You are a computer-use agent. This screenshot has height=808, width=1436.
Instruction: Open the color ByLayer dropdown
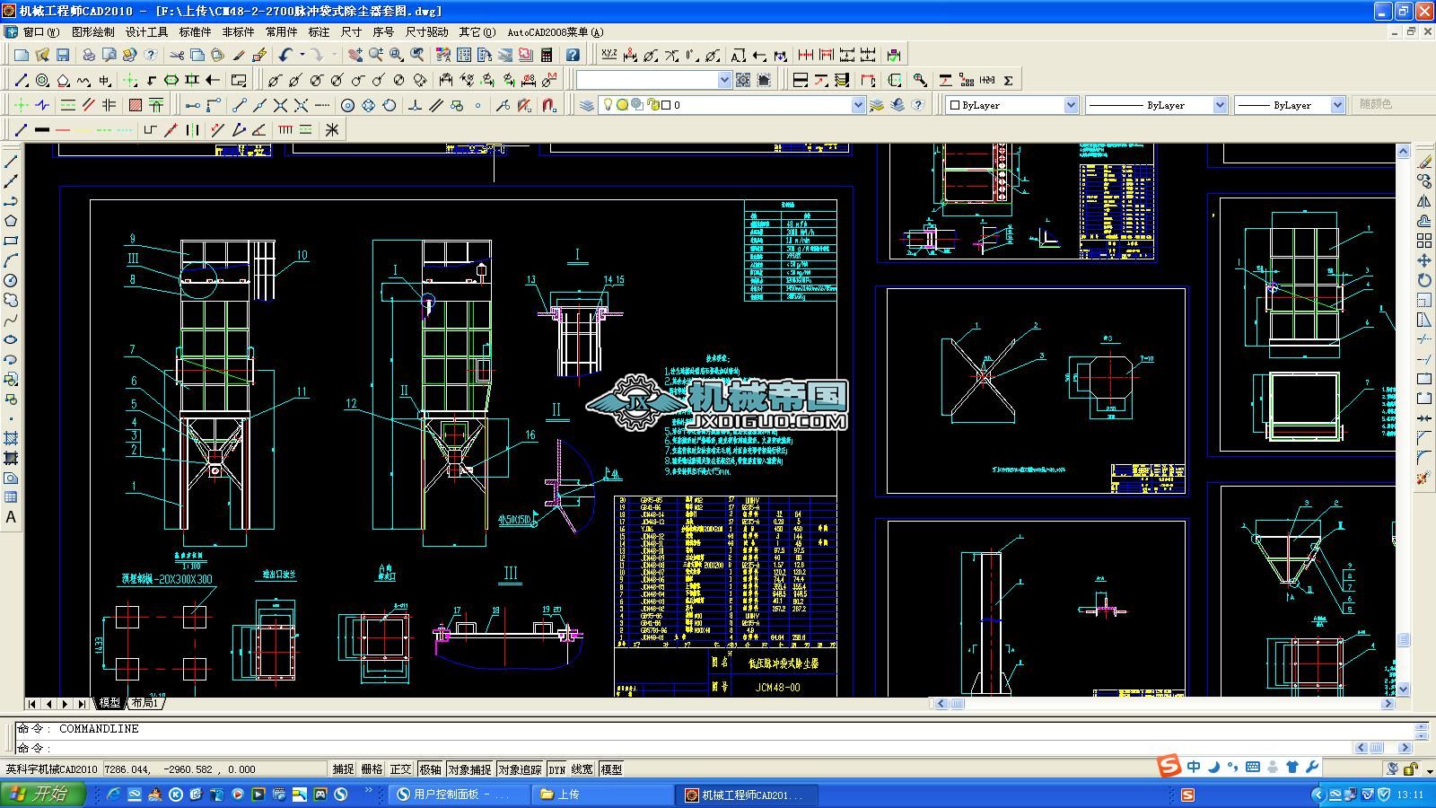click(1073, 105)
